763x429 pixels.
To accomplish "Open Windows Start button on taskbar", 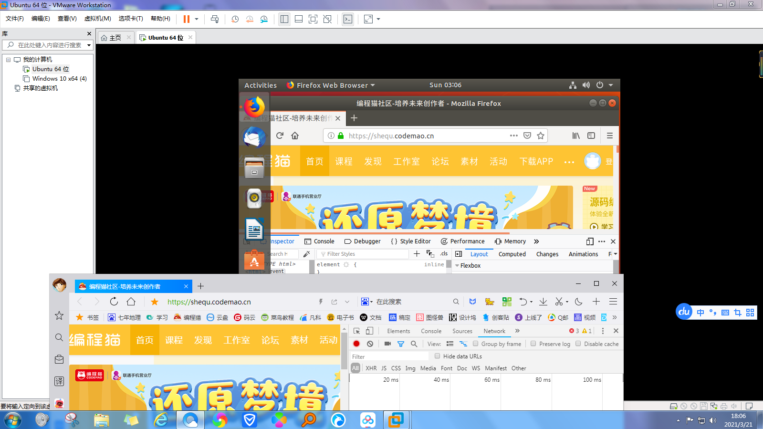I will click(12, 420).
